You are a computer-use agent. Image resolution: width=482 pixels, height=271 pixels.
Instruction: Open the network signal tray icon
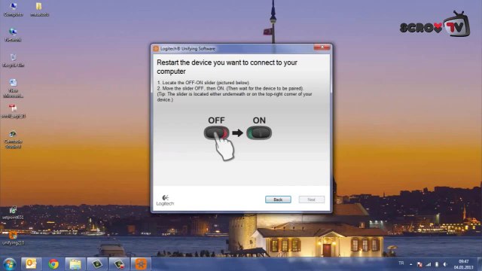pos(429,264)
